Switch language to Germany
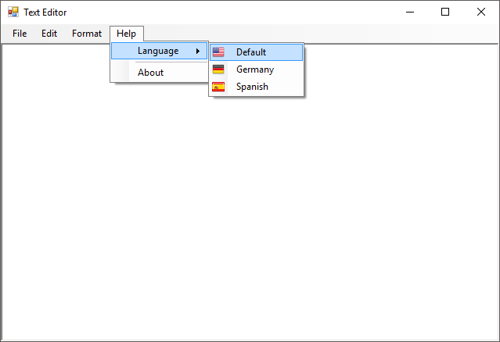The height and width of the screenshot is (342, 500). point(256,69)
